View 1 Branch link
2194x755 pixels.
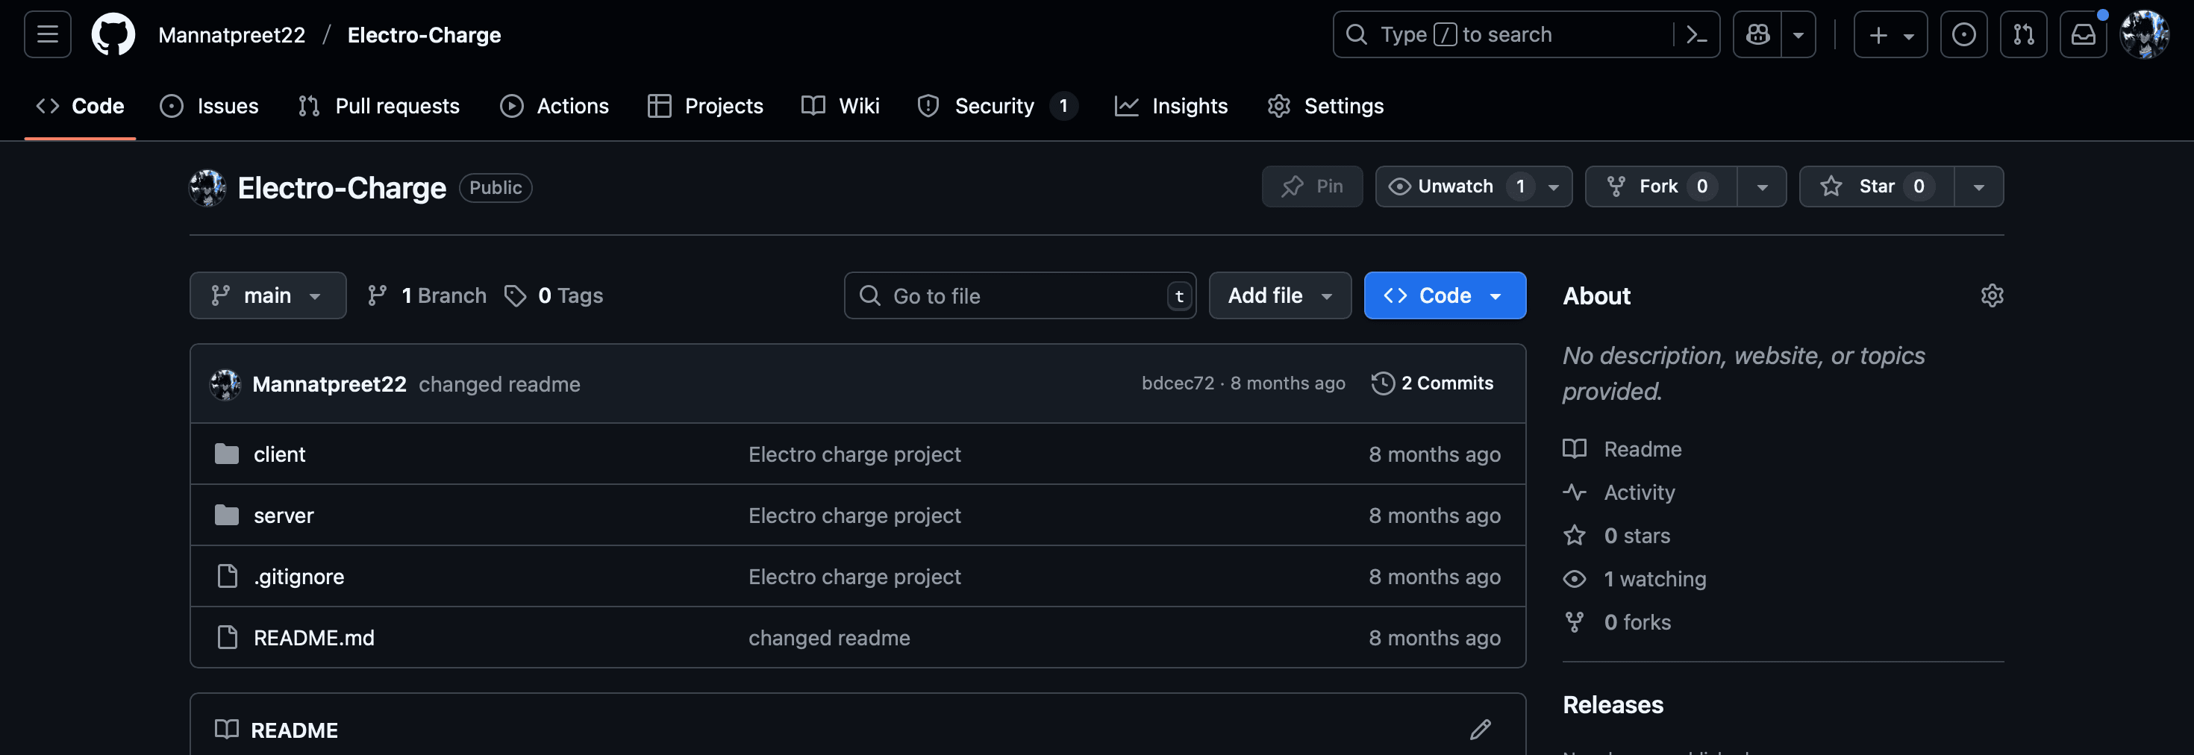(x=427, y=295)
